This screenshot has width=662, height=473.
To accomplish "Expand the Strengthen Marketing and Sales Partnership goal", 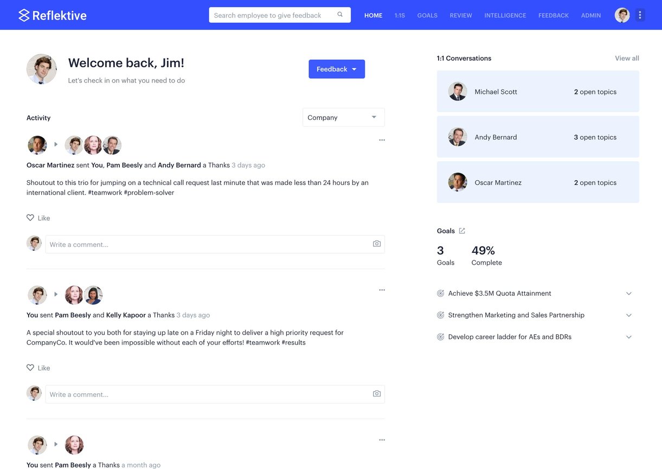I will click(628, 315).
